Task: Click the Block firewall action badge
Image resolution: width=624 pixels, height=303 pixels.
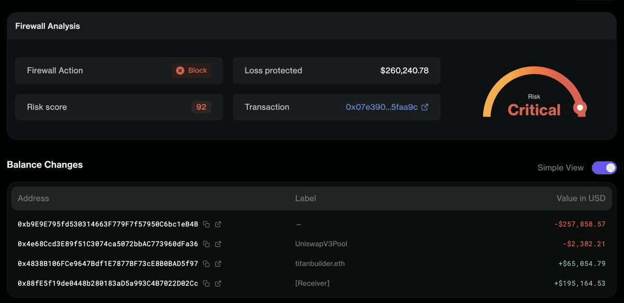Action: pyautogui.click(x=191, y=71)
